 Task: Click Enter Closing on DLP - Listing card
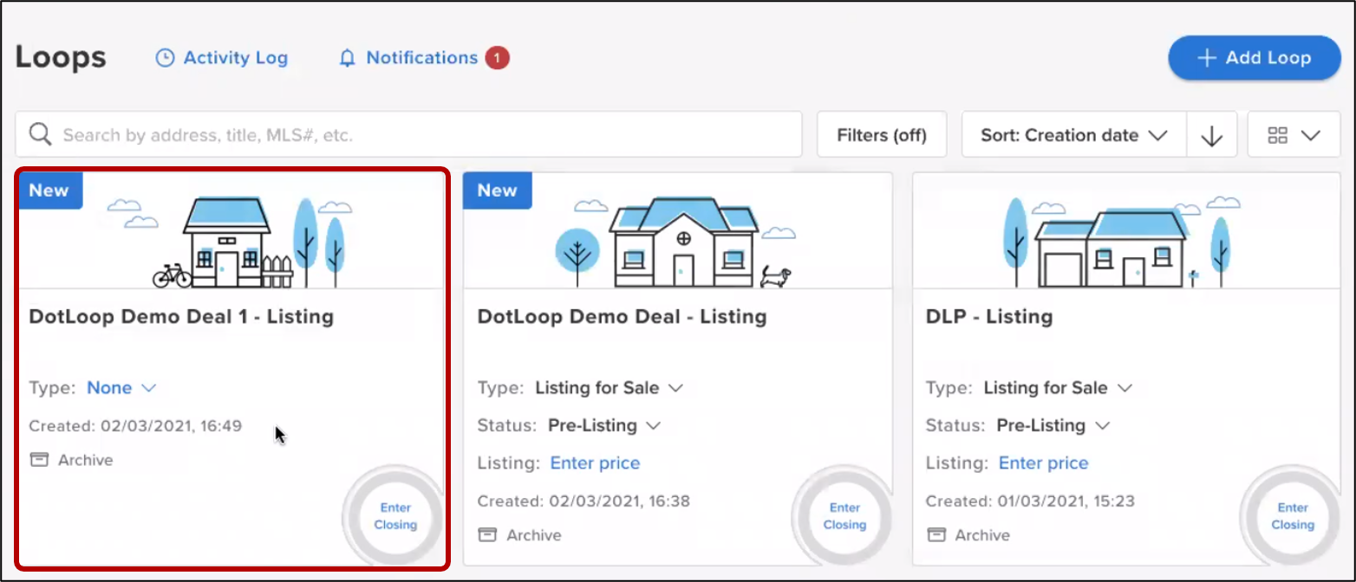point(1293,516)
